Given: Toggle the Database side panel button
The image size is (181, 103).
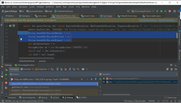Looking at the screenshot, I should pos(179,21).
